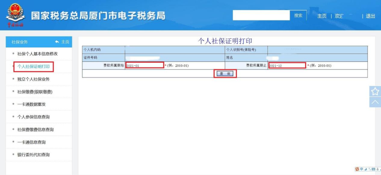Open 银行委托代扣查询 menu item
The height and width of the screenshot is (175, 381).
point(34,155)
